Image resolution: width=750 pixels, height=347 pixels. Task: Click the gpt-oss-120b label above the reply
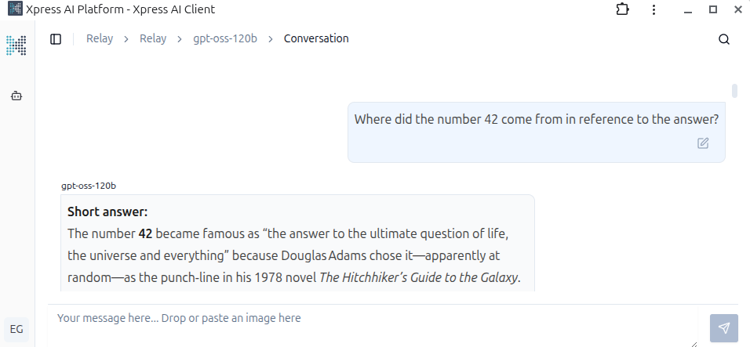point(89,186)
